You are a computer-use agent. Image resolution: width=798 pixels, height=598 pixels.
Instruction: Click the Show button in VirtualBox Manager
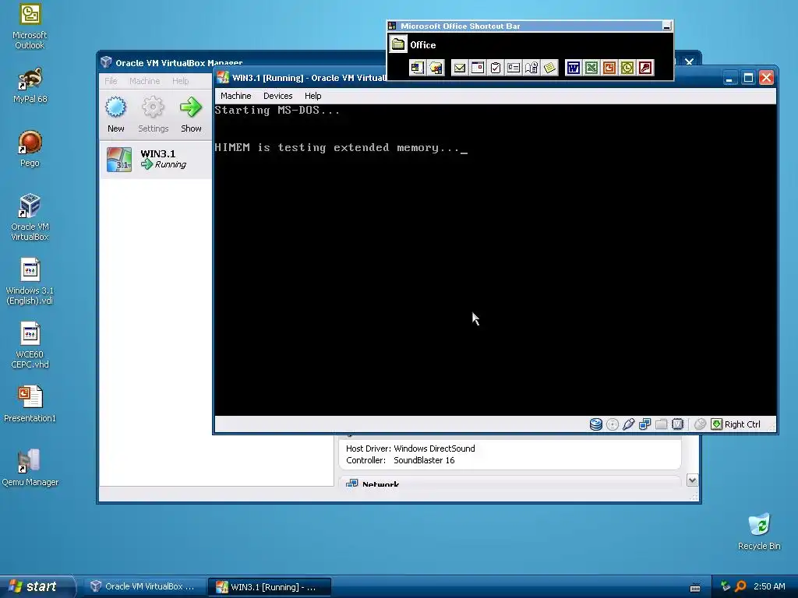point(191,115)
